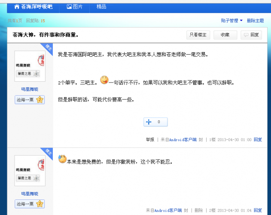Image resolution: width=271 pixels, height=215 pixels.
Task: Open the 精品 tab
Action: click(102, 6)
